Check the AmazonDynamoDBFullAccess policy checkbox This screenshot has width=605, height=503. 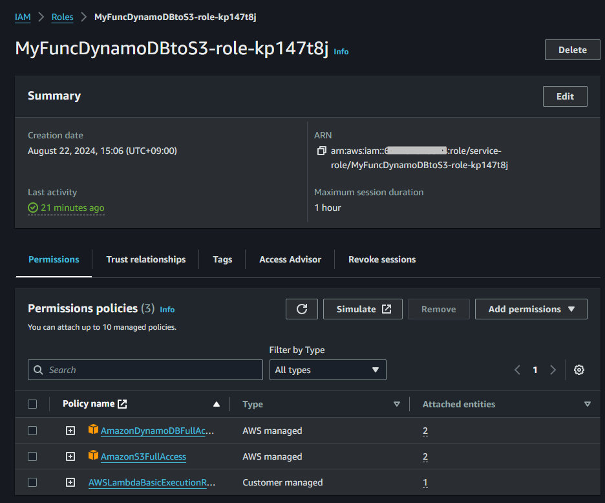point(32,431)
